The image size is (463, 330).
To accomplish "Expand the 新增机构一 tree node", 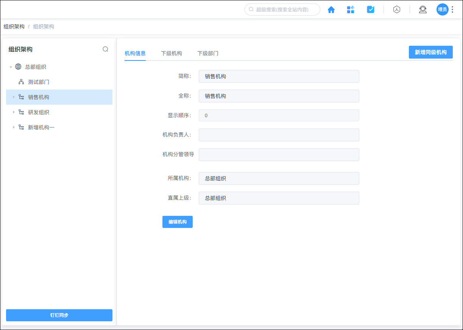I will 14,127.
